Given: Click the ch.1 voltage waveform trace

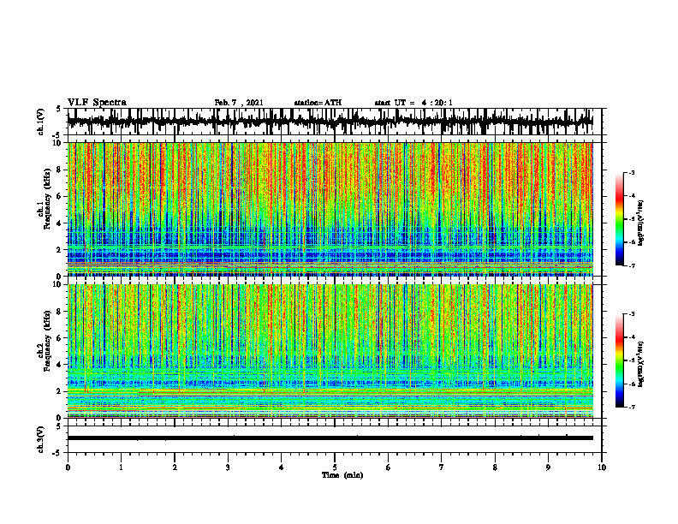Looking at the screenshot, I should 330,122.
